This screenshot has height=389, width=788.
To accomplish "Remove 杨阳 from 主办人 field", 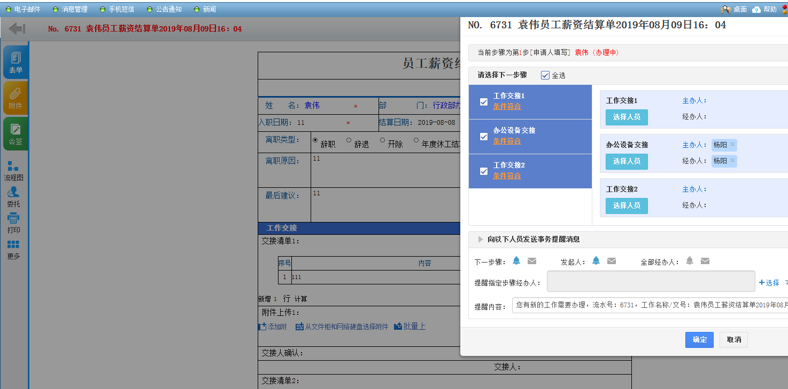I will click(x=732, y=145).
